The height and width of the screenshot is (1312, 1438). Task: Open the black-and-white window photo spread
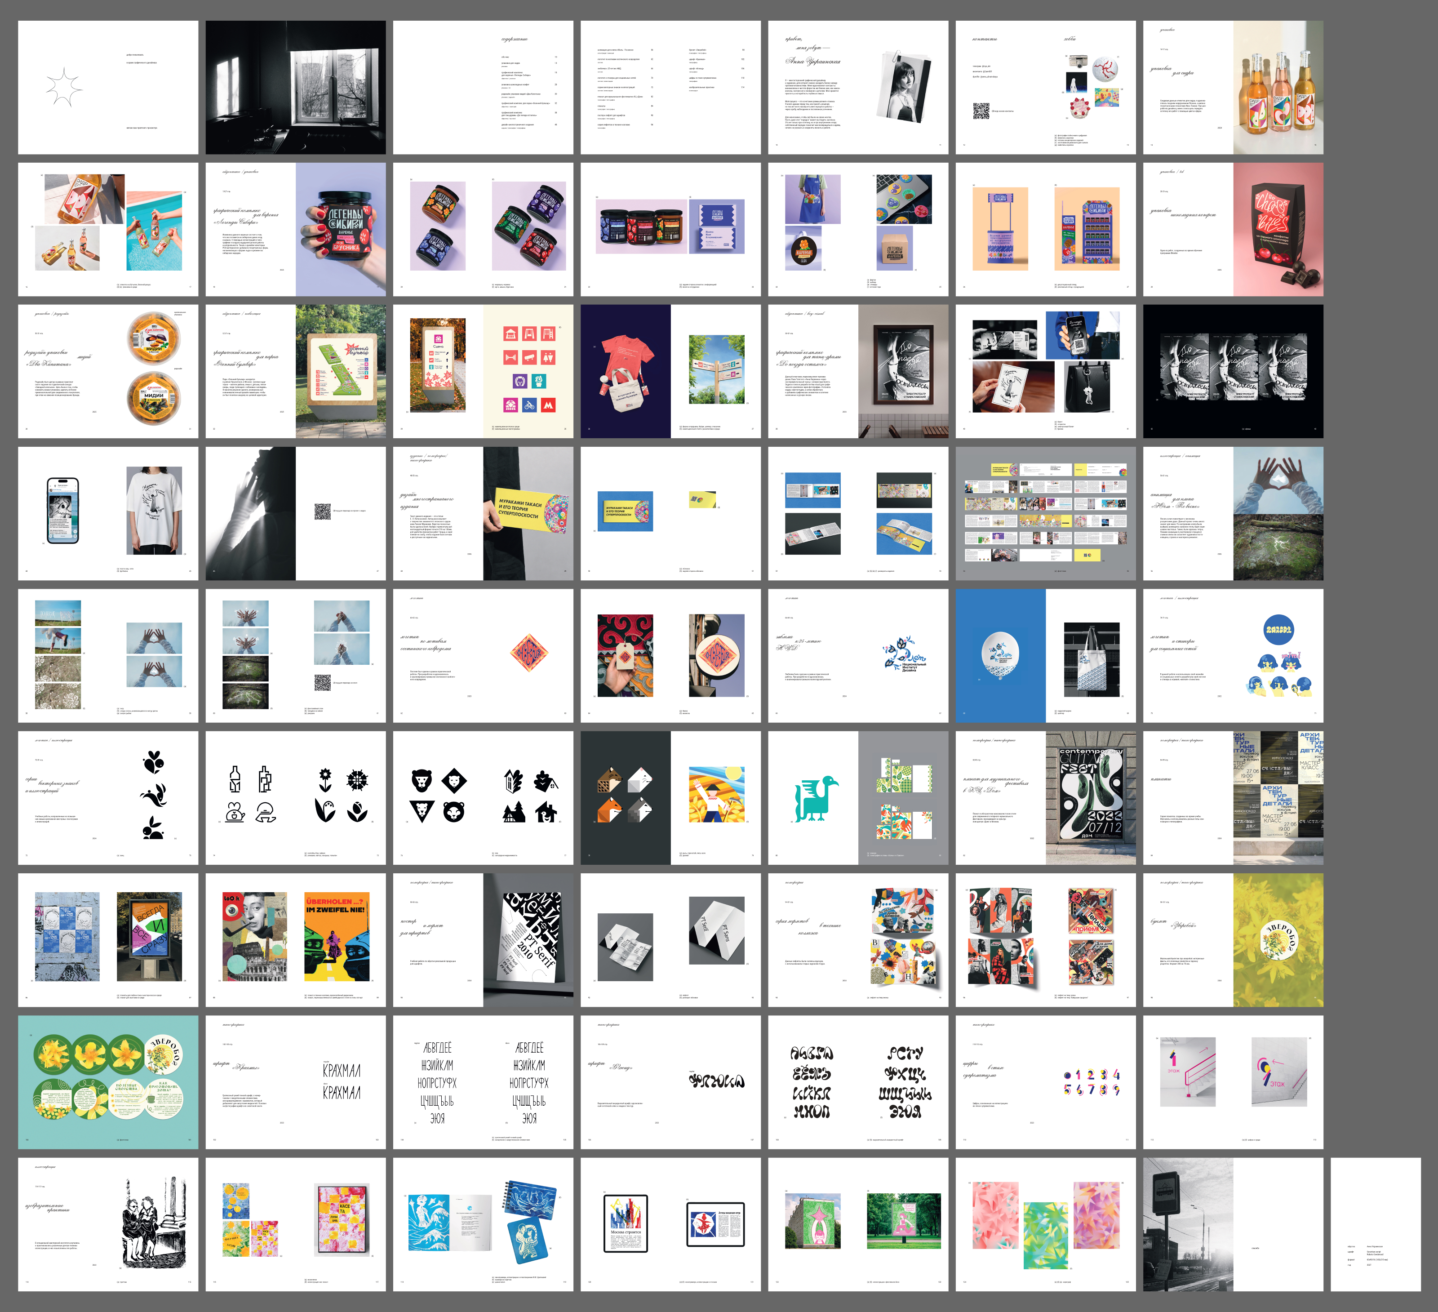coord(295,87)
